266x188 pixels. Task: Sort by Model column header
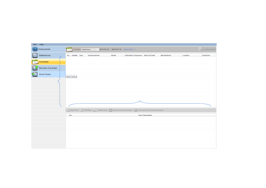[x=113, y=56]
